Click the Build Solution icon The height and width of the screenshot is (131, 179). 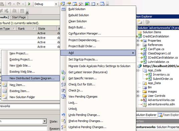tap(63, 9)
